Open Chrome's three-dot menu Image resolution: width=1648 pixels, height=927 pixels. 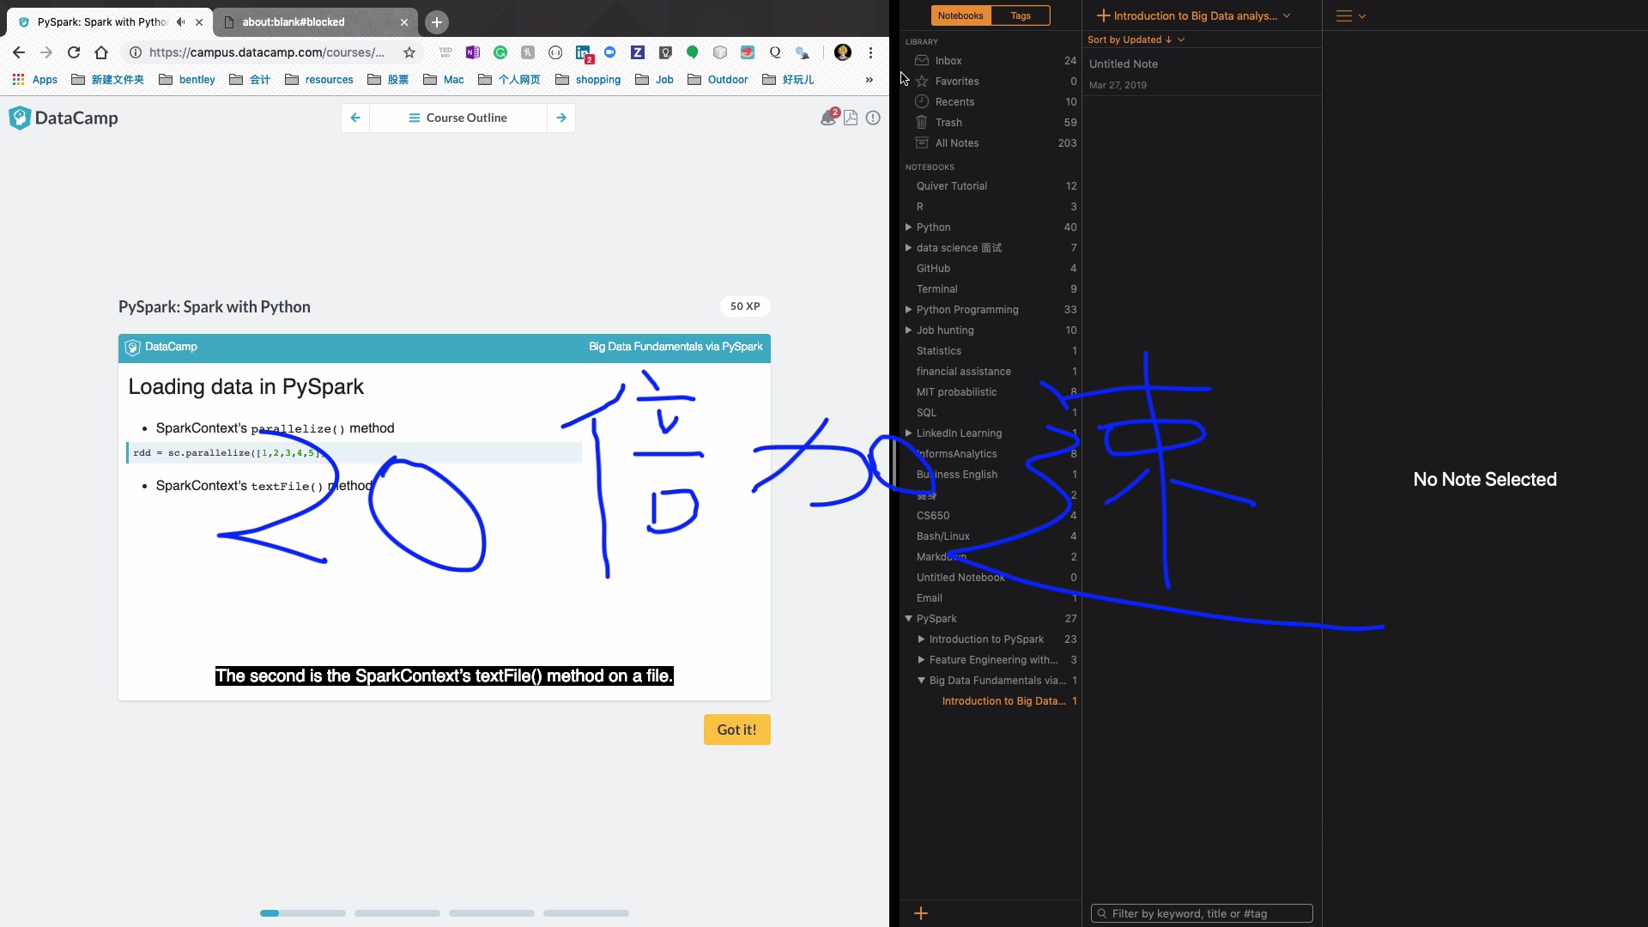click(870, 52)
